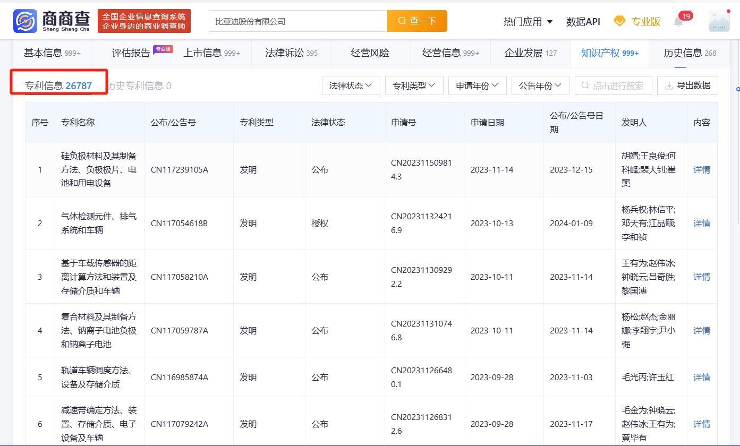
Task: Click publication date 2024-01-09
Action: 571,224
